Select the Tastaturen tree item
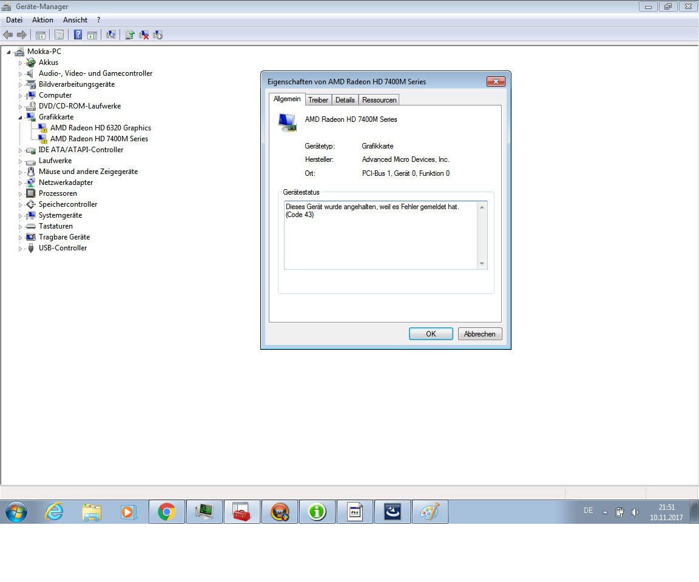 [56, 226]
